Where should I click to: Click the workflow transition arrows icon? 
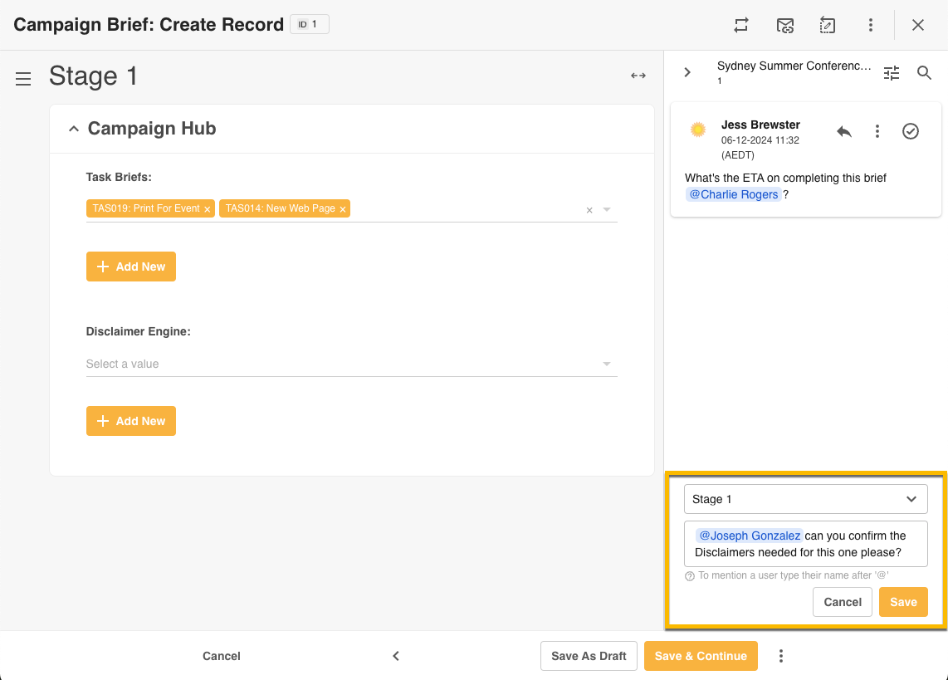(741, 25)
